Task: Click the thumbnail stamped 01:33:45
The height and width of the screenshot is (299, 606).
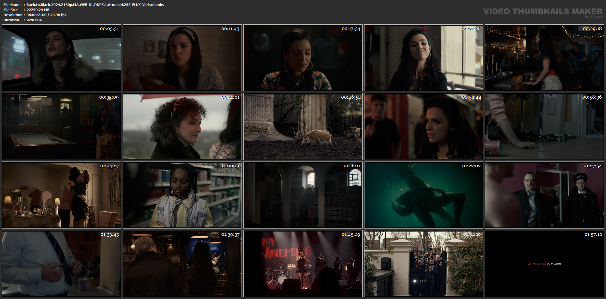Action: (61, 264)
